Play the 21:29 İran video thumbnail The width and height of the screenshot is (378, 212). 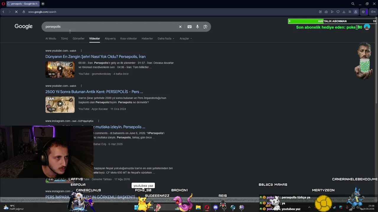coord(60,105)
